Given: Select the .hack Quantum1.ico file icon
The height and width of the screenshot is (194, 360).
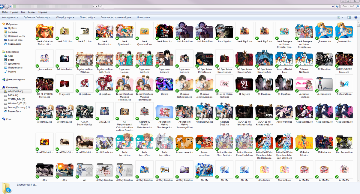Looking at the screenshot, I should (x=145, y=31).
